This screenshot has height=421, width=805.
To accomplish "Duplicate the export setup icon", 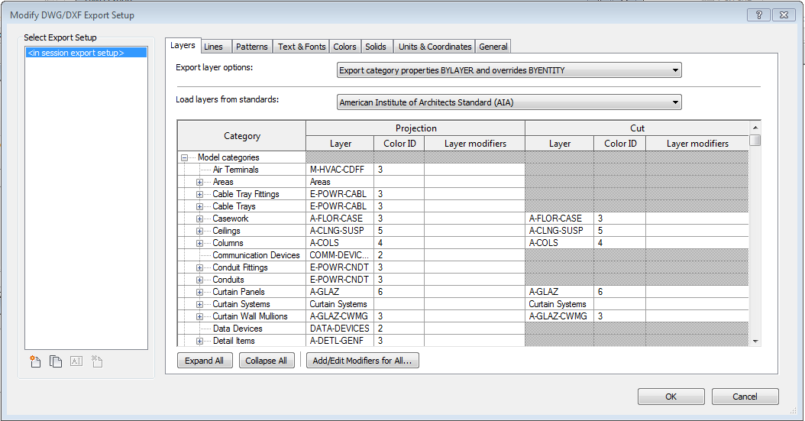I will 56,361.
